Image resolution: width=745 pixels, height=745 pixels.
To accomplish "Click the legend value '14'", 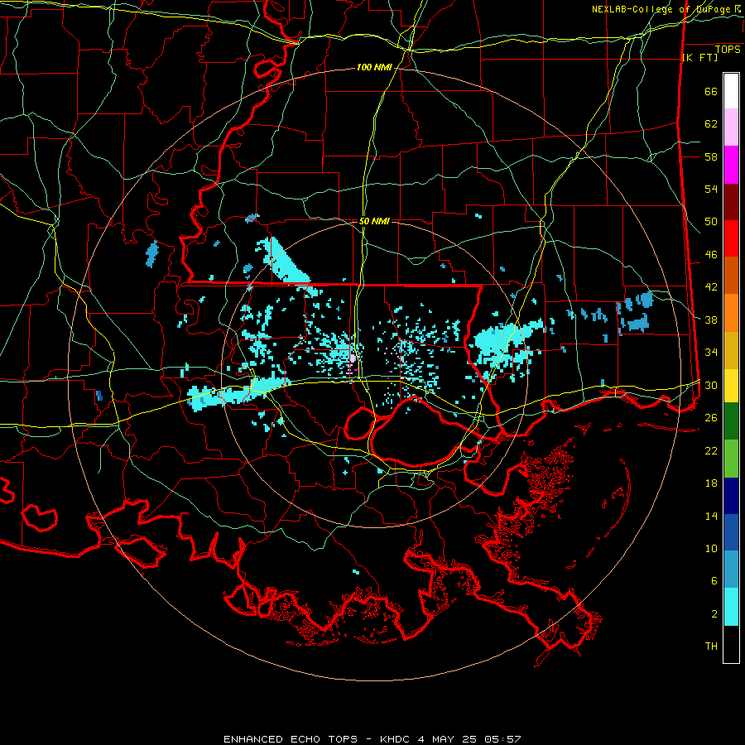I will pos(711,516).
